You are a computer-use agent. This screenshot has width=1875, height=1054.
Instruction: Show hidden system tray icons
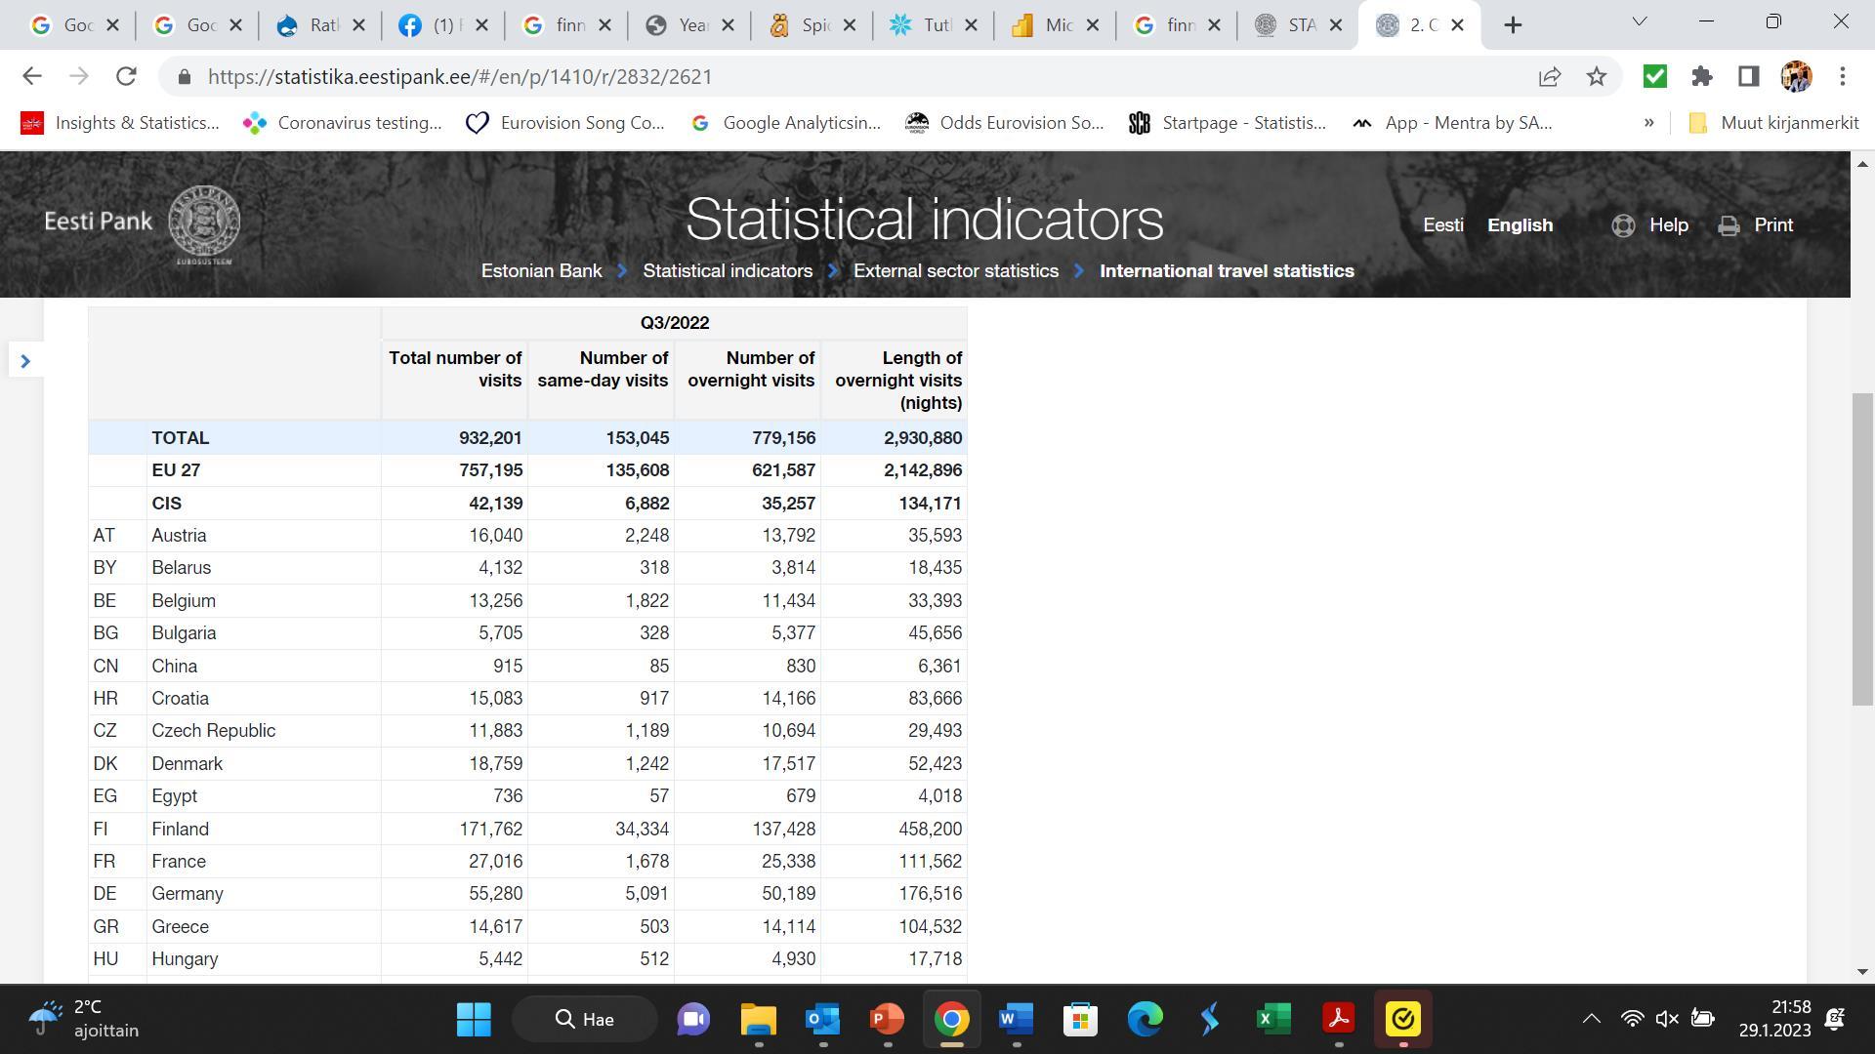pos(1591,1019)
